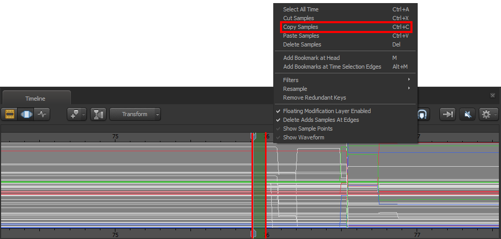This screenshot has width=501, height=239.
Task: Choose Delete Samples in the context menu
Action: coord(346,44)
